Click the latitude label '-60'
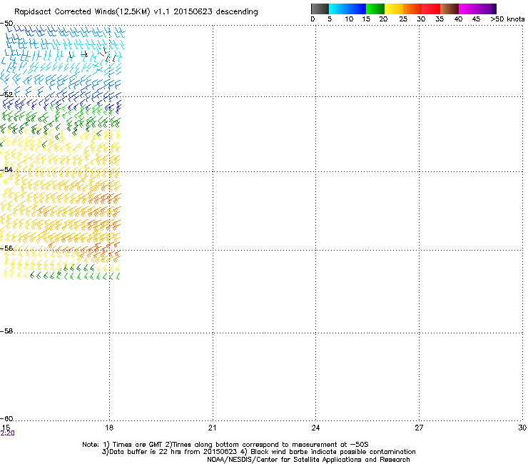Screen dimensions: 528x464 pyautogui.click(x=6, y=418)
